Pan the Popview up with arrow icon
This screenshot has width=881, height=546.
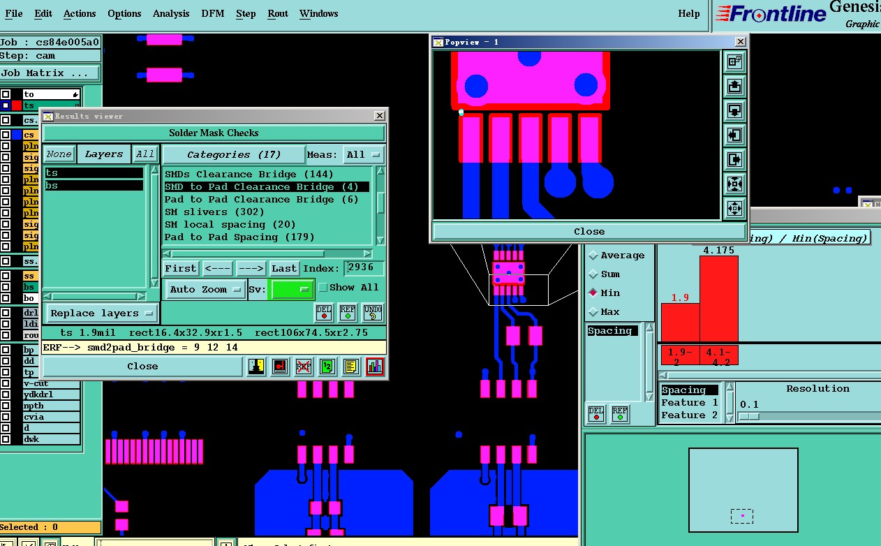click(734, 87)
